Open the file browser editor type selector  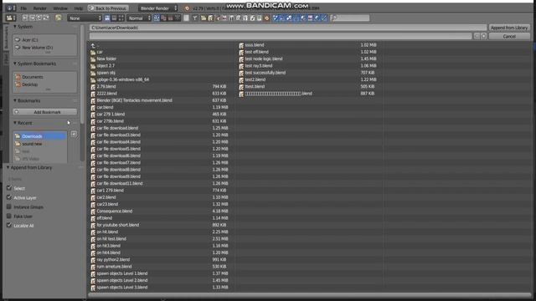coord(11,18)
